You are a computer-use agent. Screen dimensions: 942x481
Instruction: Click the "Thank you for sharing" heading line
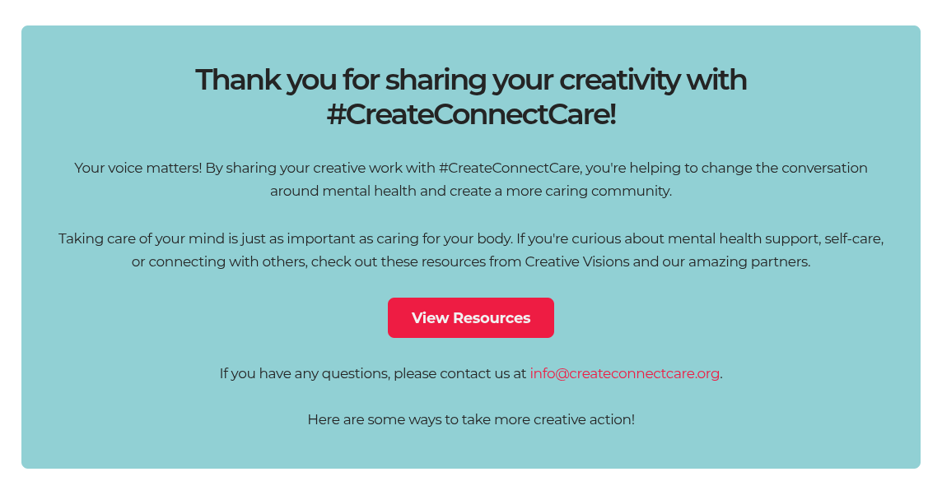[470, 81]
